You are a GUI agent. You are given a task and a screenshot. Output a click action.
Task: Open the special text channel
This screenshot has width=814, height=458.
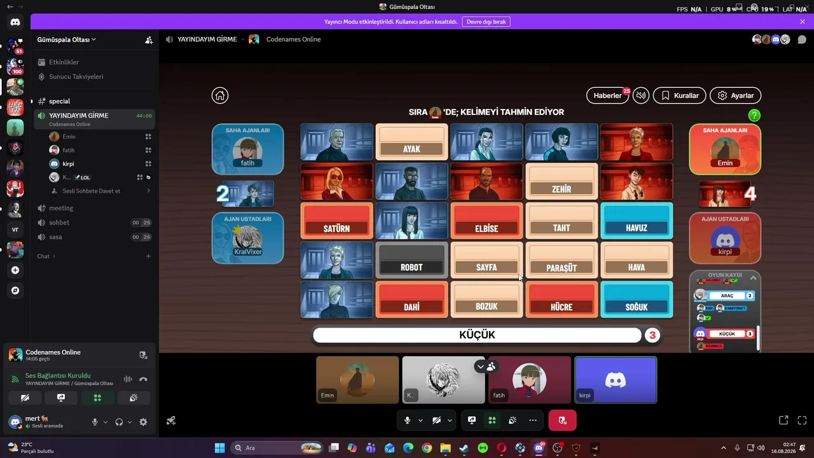94,101
